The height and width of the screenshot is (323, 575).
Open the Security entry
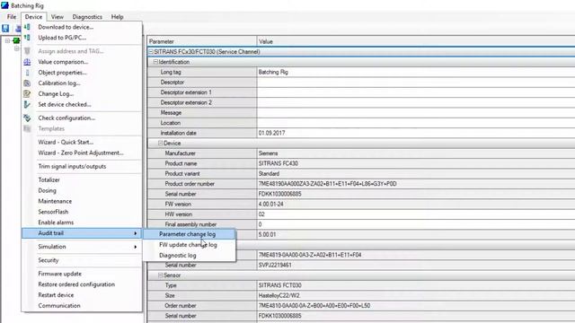point(48,260)
